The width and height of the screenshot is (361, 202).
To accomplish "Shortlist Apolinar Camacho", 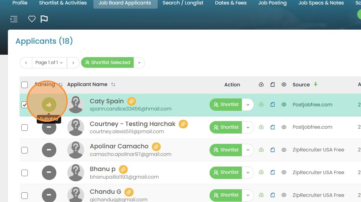I will (226, 150).
